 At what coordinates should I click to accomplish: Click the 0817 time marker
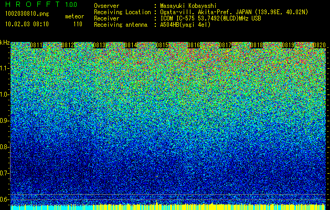point(225,45)
